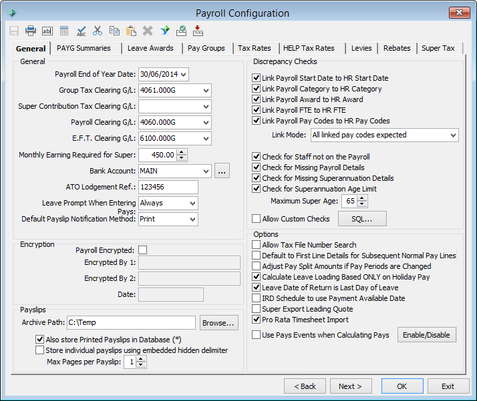Click the ellipsis button beside Bank Account
Viewport: 477px width, 401px height.
(222, 171)
